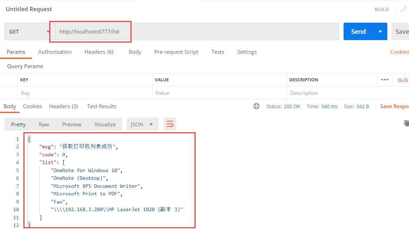Switch to the Test Results tab
This screenshot has height=230, width=409.
click(101, 106)
